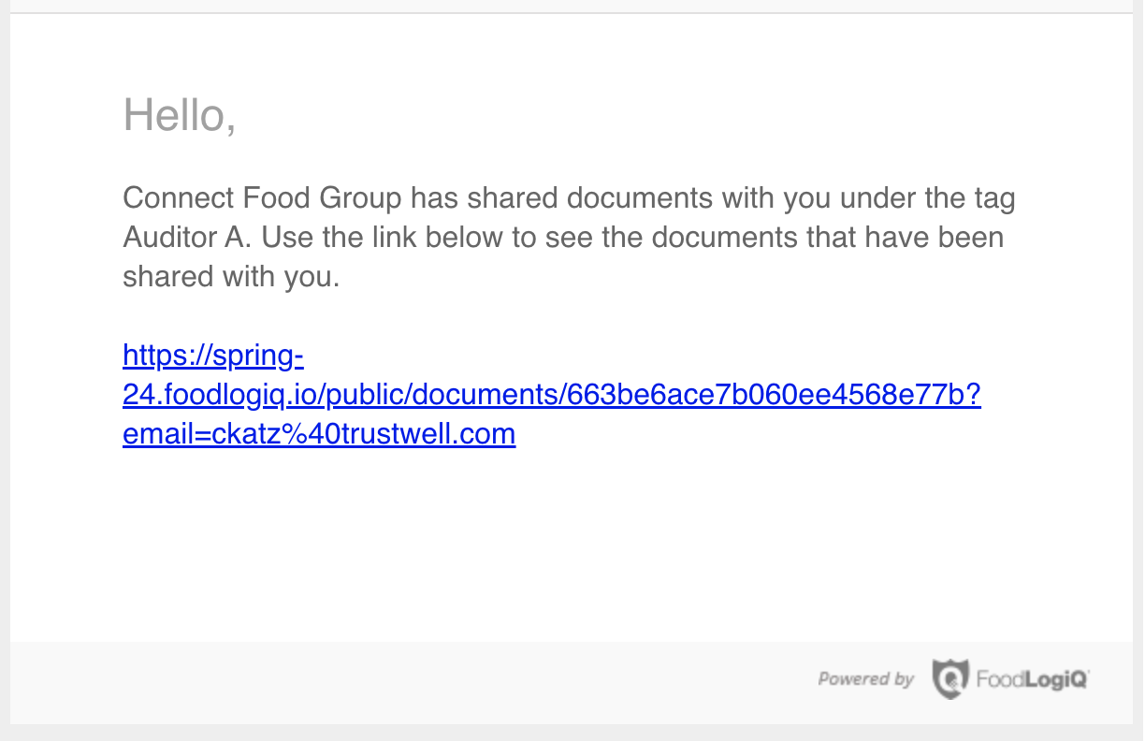Click the "Powered by" footer text
Image resolution: width=1145 pixels, height=741 pixels.
tap(866, 679)
